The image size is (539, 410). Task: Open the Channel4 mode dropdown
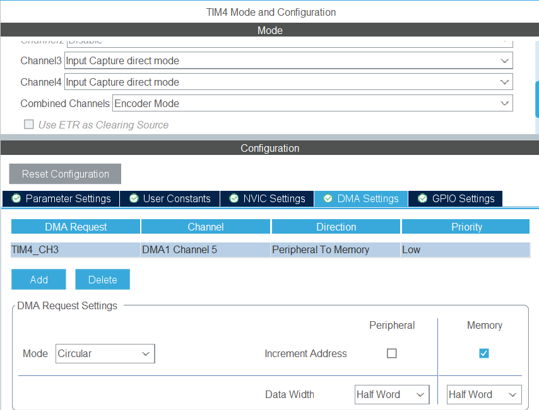point(288,82)
